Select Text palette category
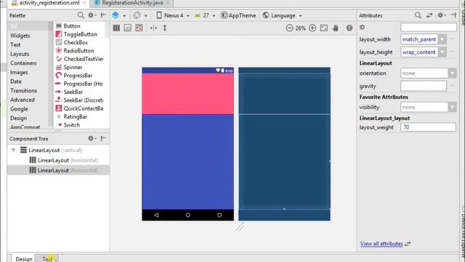This screenshot has height=262, width=465. [x=15, y=45]
